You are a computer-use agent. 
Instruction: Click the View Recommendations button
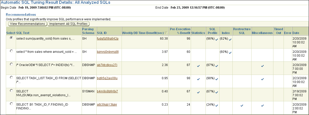click(27, 24)
